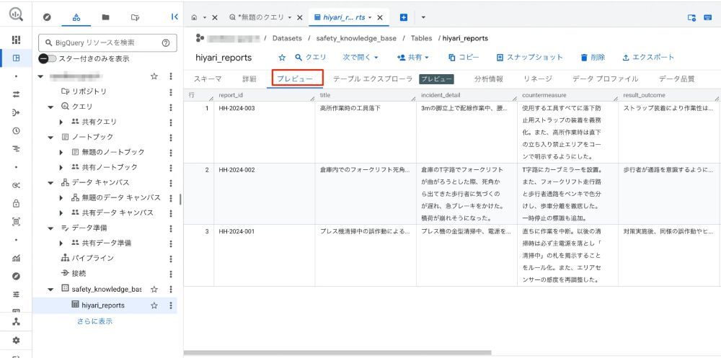Star the table beside hiyari_reports heading
Screen dimensions: 721x358
(x=283, y=58)
